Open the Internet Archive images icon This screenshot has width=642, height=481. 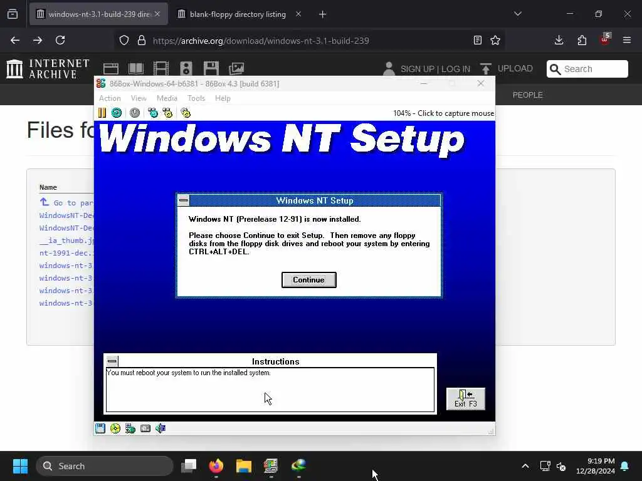236,68
